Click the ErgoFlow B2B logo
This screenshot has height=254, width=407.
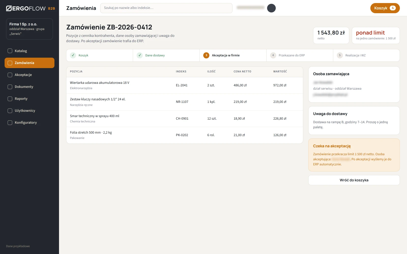point(31,8)
